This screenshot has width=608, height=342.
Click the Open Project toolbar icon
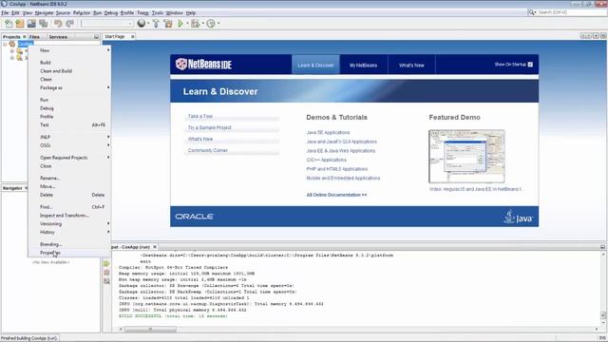[x=31, y=24]
